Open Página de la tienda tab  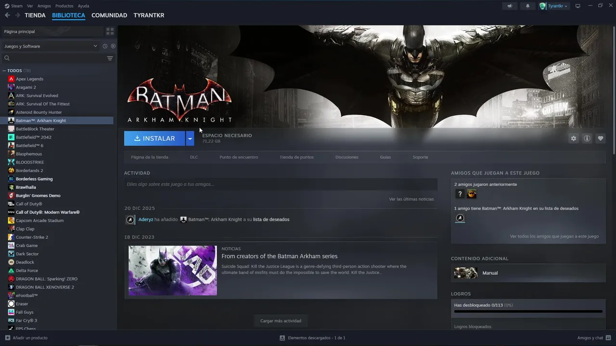tap(150, 157)
